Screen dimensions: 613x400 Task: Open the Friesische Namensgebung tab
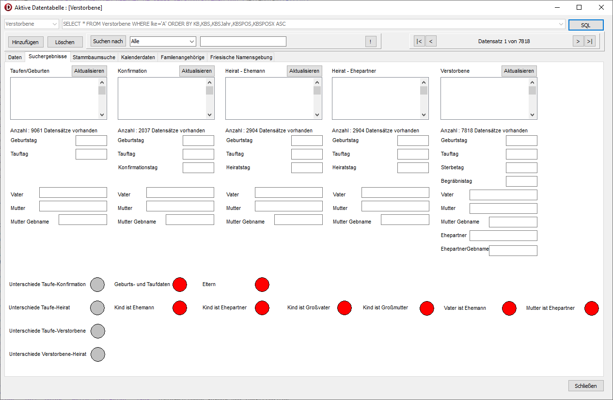[241, 57]
